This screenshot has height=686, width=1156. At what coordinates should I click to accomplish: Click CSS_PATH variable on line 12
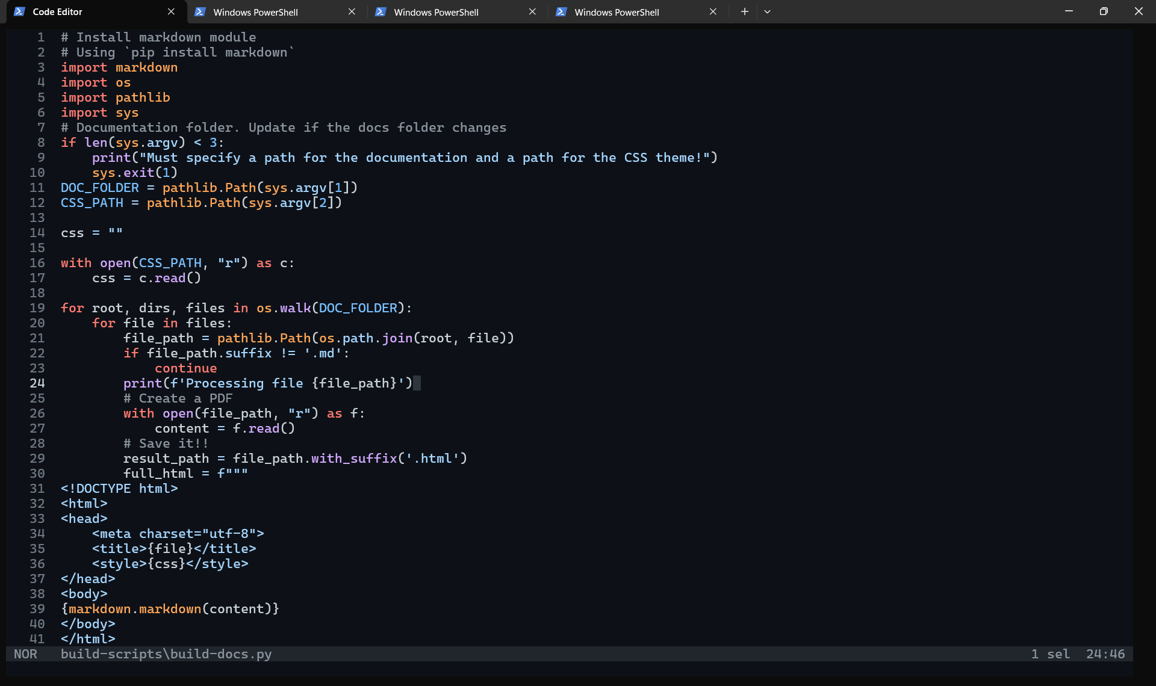(x=92, y=203)
